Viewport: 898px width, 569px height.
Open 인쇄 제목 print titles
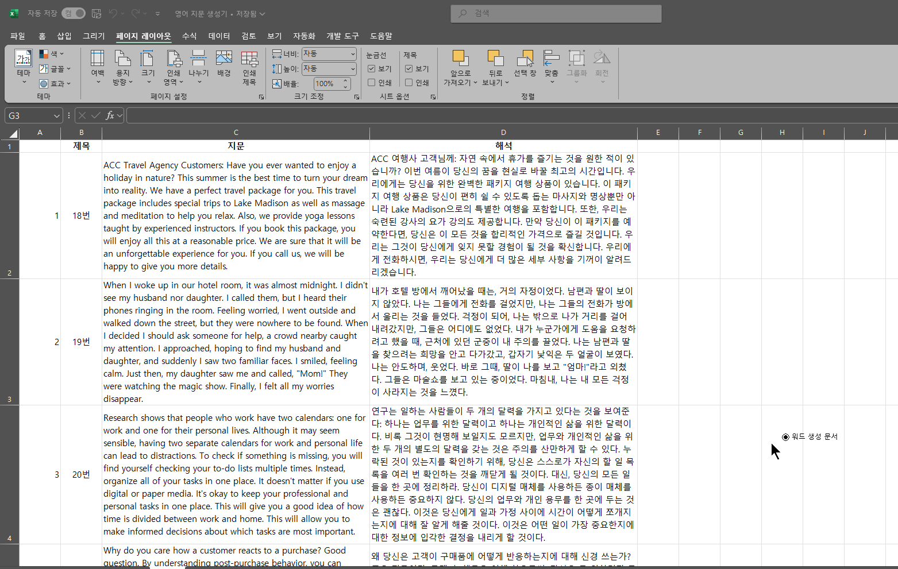tap(249, 67)
